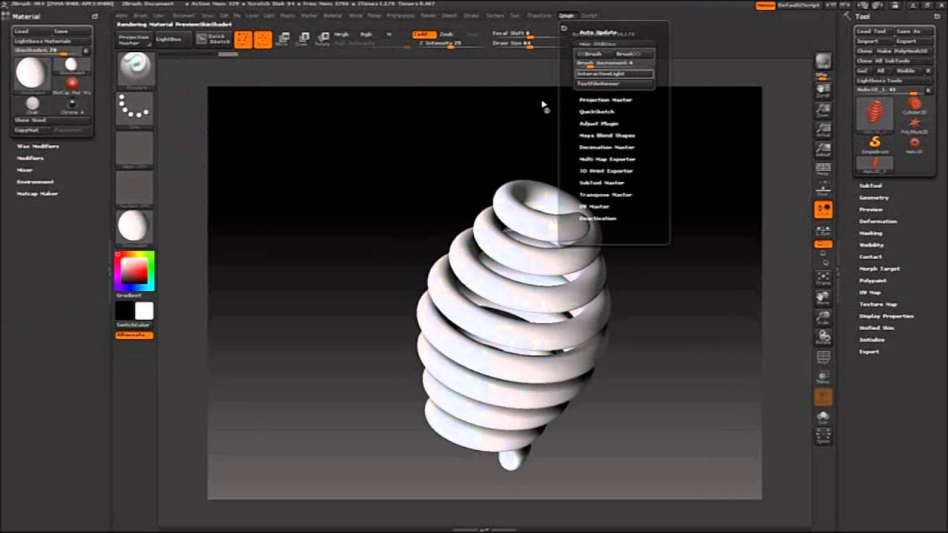This screenshot has width=948, height=533.
Task: Click the Draw mode button in top shelf
Action: [263, 39]
